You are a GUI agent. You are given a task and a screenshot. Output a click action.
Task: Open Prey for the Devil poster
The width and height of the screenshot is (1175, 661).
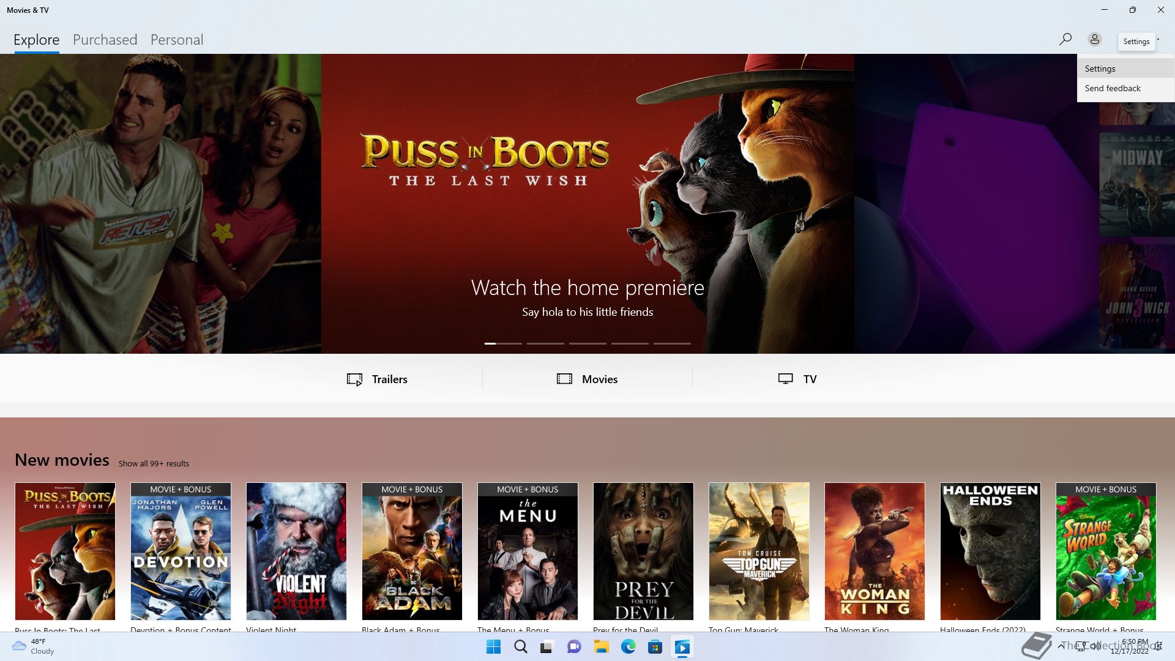(643, 551)
